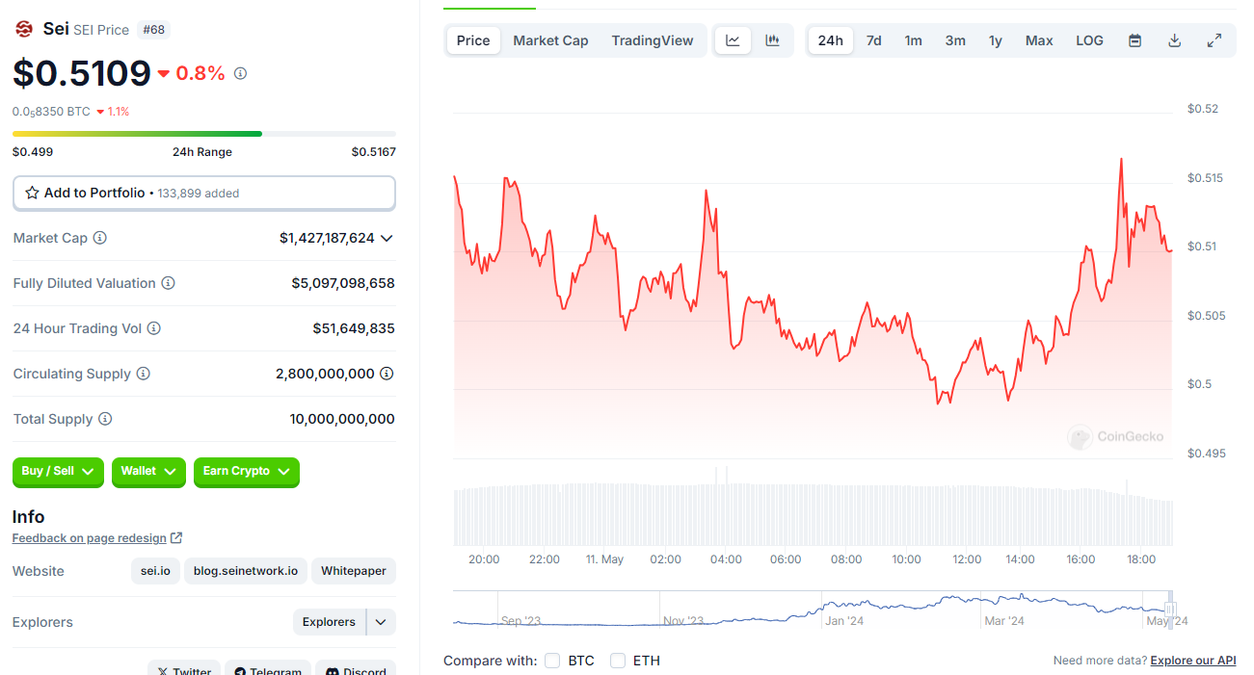
Task: Click the star icon in Add to Portfolio
Action: point(32,193)
